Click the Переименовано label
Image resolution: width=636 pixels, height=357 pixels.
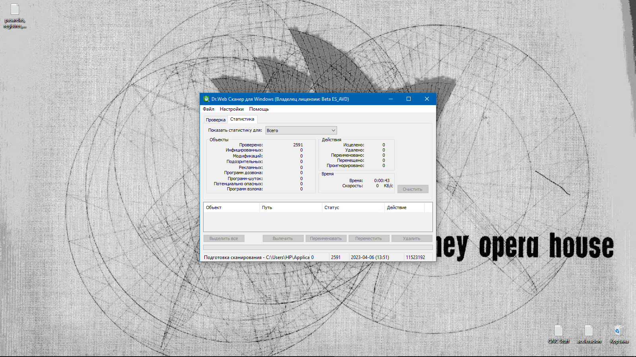(x=347, y=155)
